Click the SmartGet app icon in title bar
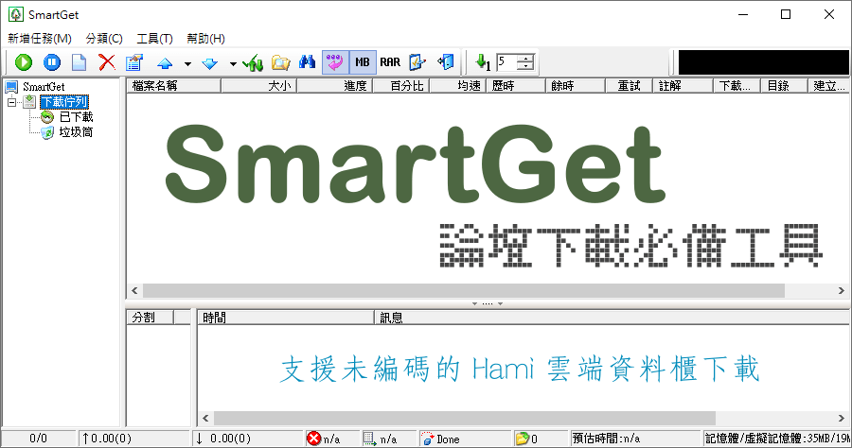This screenshot has height=448, width=852. (16, 14)
